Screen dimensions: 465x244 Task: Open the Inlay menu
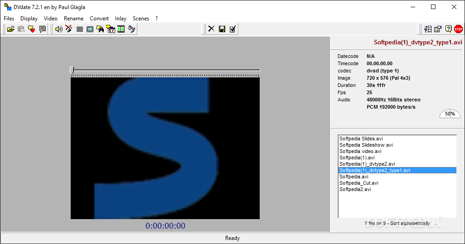(x=121, y=19)
